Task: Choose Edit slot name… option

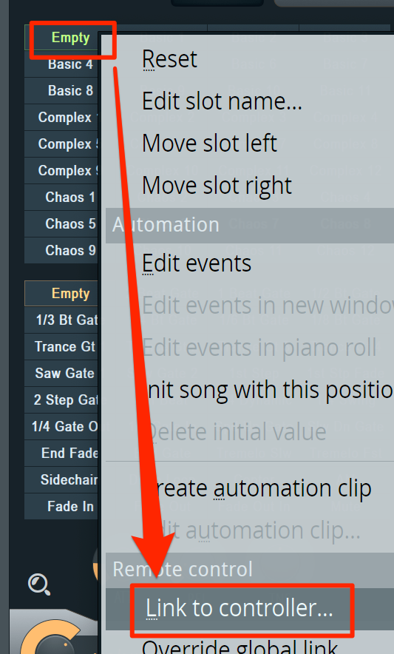Action: click(222, 101)
